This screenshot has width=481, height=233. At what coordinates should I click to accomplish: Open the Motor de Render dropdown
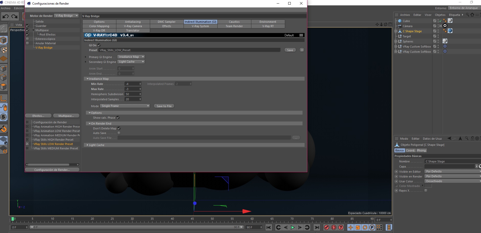point(67,16)
